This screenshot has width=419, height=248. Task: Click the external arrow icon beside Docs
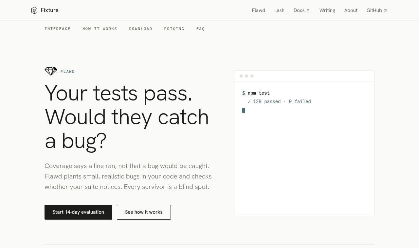(308, 10)
